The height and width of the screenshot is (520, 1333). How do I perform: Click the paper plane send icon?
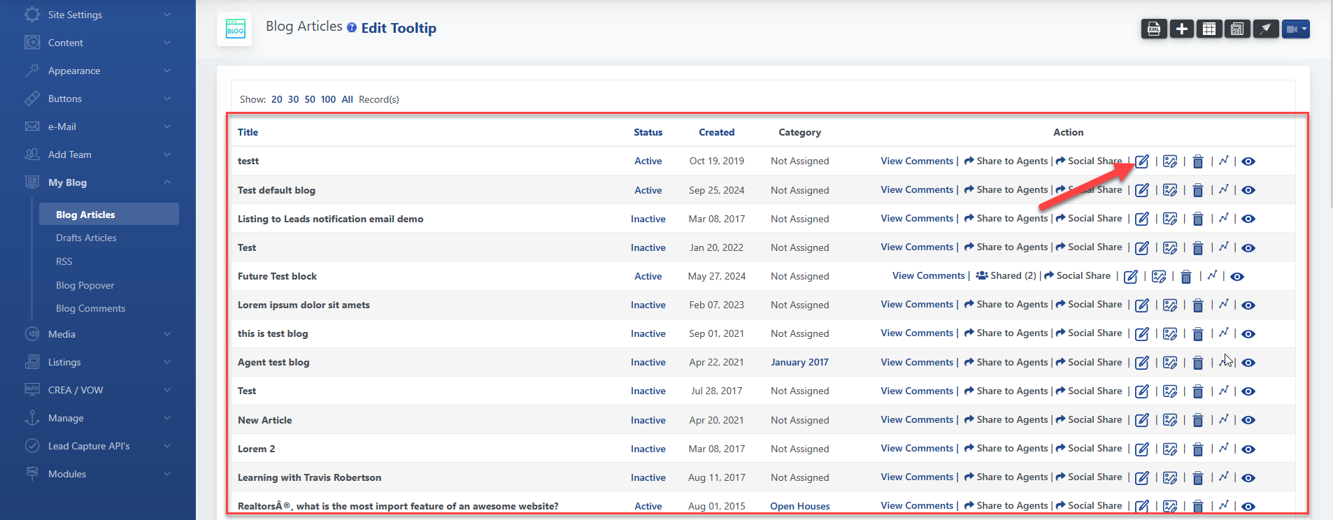coord(1265,29)
